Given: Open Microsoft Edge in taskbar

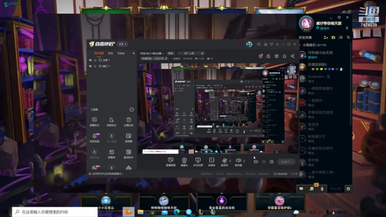Looking at the screenshot, I should point(177,212).
